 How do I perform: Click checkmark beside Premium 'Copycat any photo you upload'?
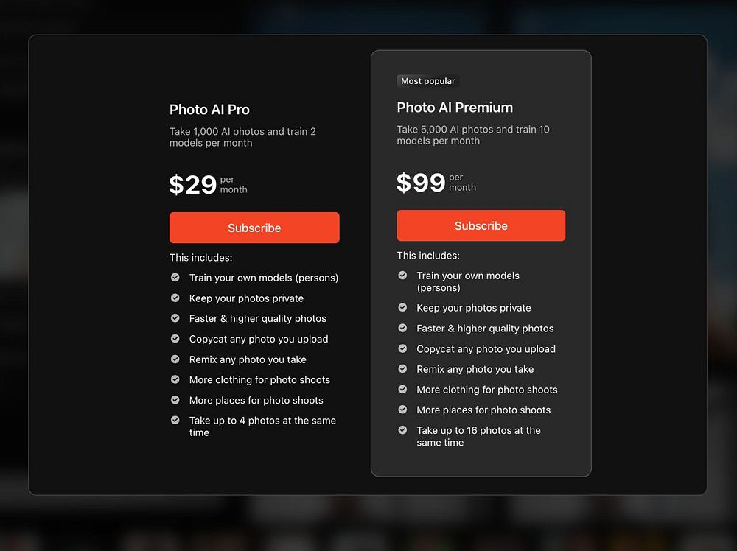click(x=403, y=348)
